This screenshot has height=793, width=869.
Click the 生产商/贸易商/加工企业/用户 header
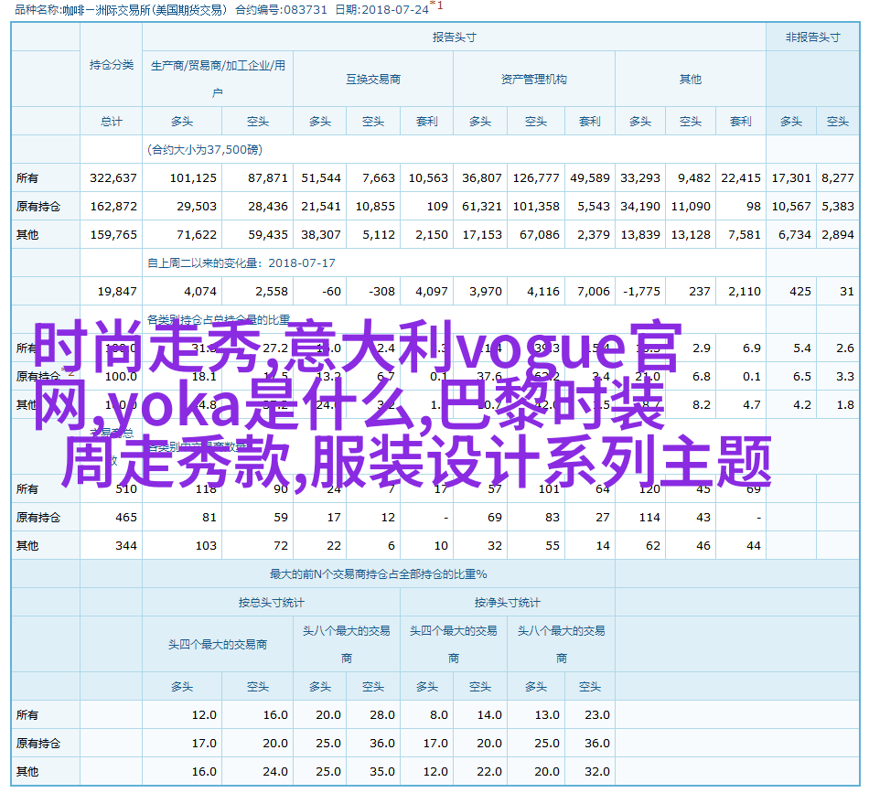[218, 79]
